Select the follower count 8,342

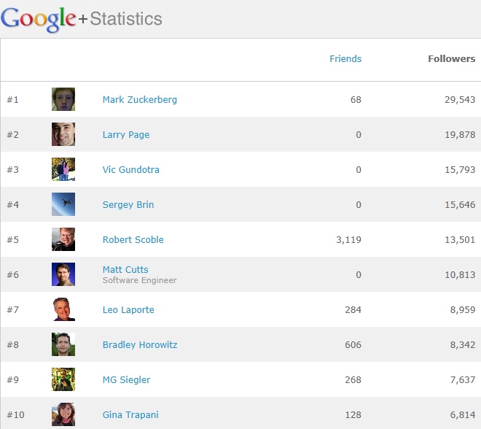click(x=463, y=345)
